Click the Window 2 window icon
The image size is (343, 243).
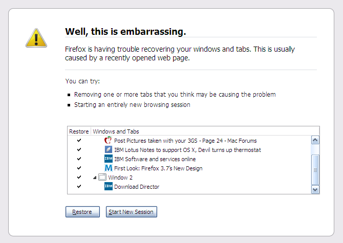(x=102, y=177)
